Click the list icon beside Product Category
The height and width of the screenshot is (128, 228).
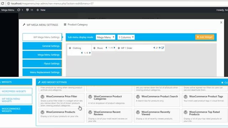65,25
